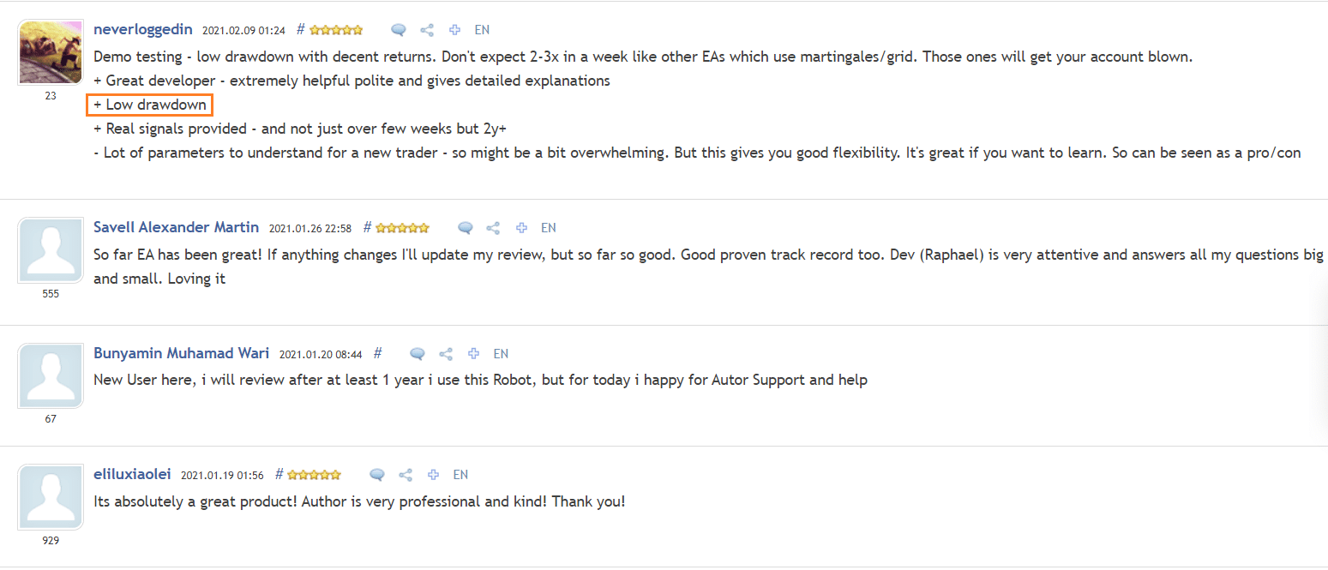Share neverloggedin's review via share icon
The image size is (1328, 570).
tap(427, 30)
